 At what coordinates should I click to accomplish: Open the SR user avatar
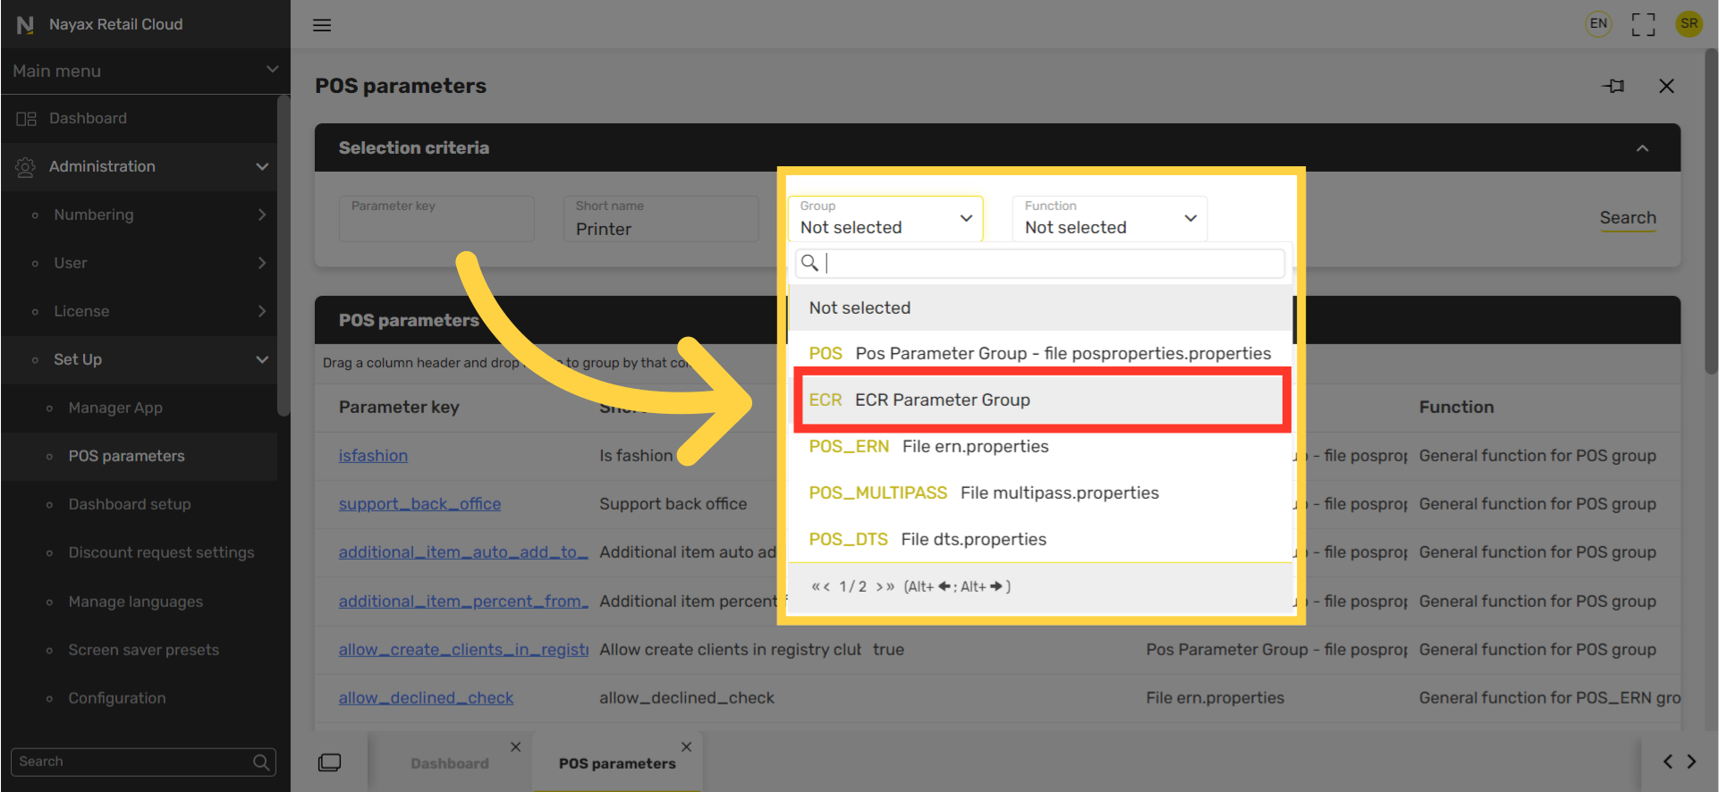[1689, 24]
